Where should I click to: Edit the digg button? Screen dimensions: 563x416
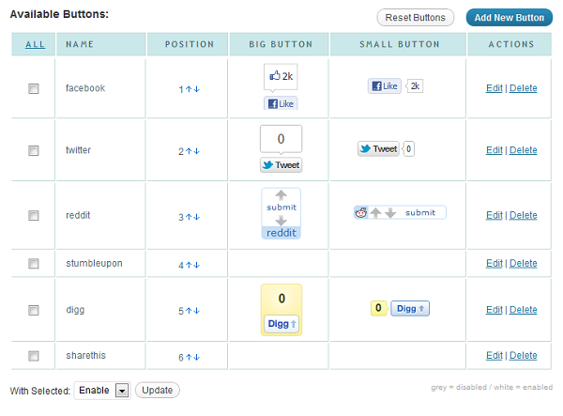click(495, 310)
